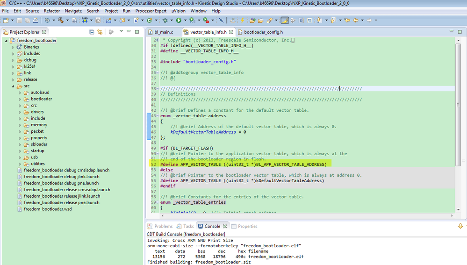Click the Build (hammer) icon

[61, 20]
